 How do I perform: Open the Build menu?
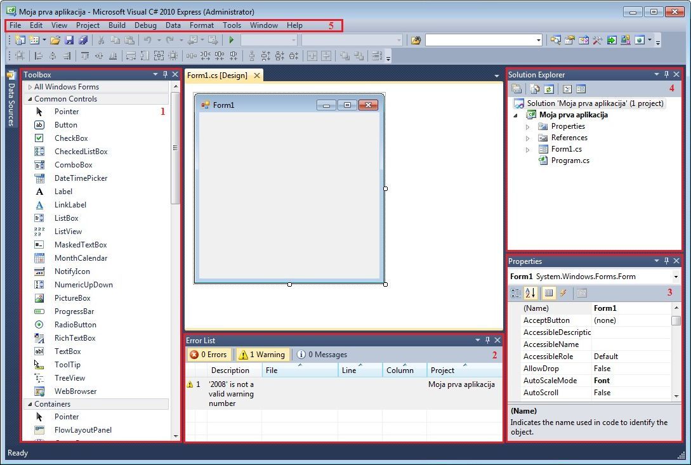coord(117,25)
